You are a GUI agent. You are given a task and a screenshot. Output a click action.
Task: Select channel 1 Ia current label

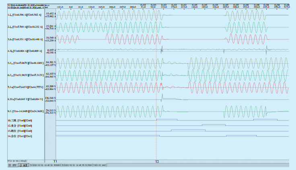click(22, 15)
